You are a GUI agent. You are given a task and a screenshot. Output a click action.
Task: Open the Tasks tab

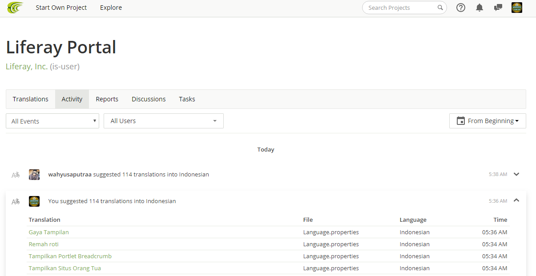click(x=187, y=99)
